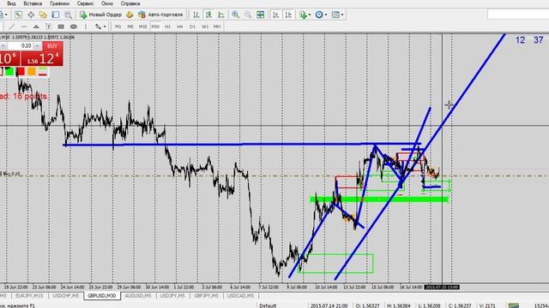Click the search field at top right
Viewport: 549px width, 308px height.
(x=518, y=15)
